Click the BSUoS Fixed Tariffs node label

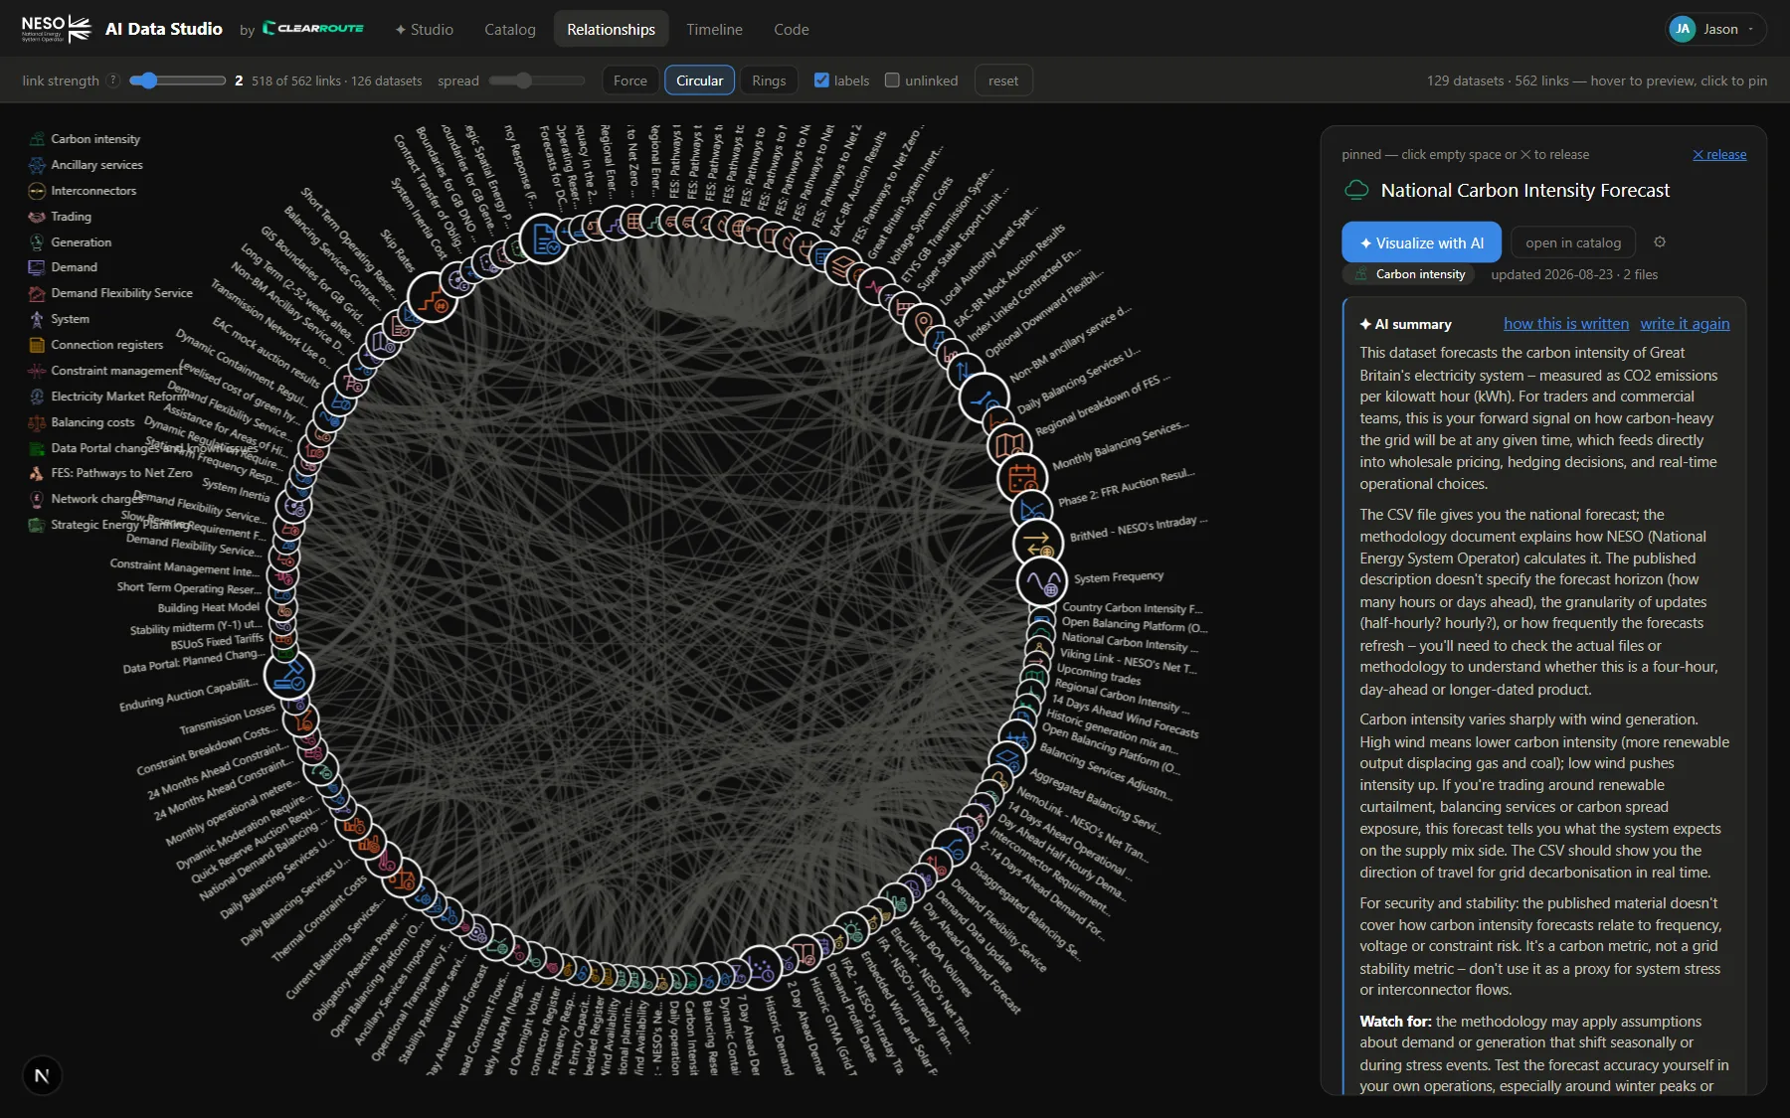pyautogui.click(x=217, y=642)
